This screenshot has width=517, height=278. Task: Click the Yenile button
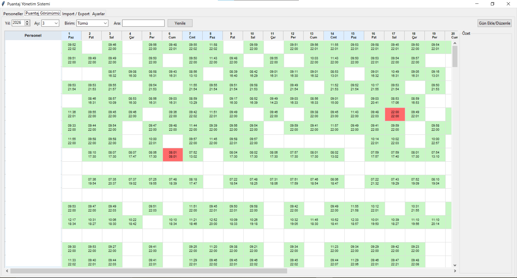180,23
